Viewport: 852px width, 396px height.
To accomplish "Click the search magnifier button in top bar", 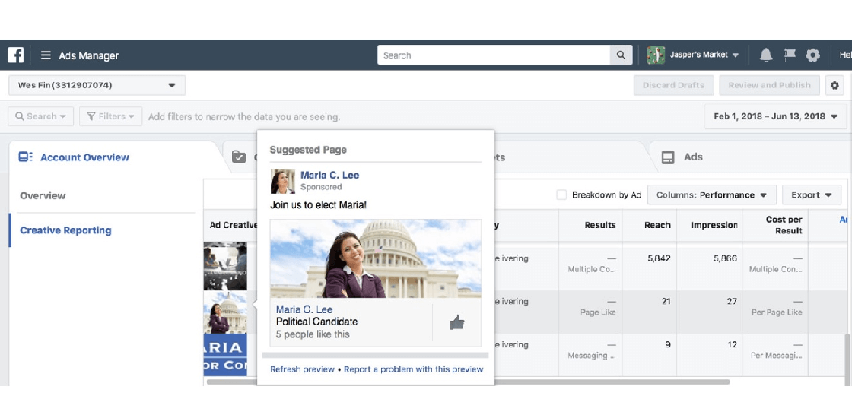I will coord(621,55).
